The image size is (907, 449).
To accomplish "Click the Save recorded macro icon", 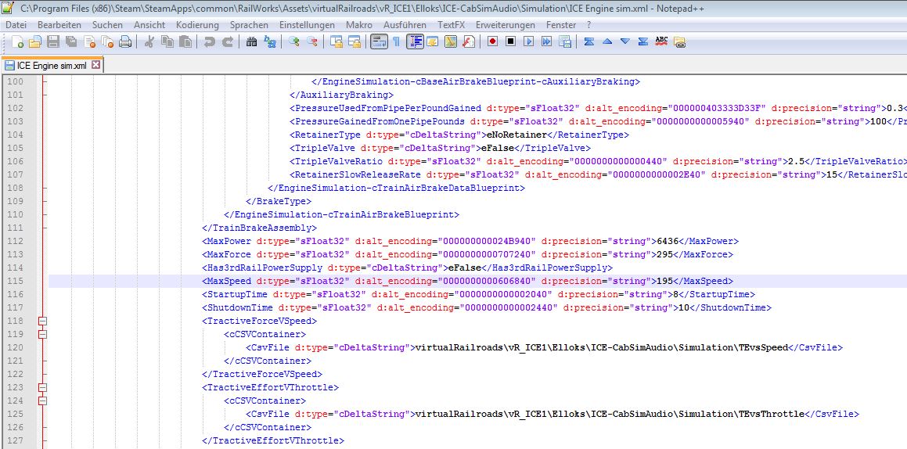I will (565, 41).
